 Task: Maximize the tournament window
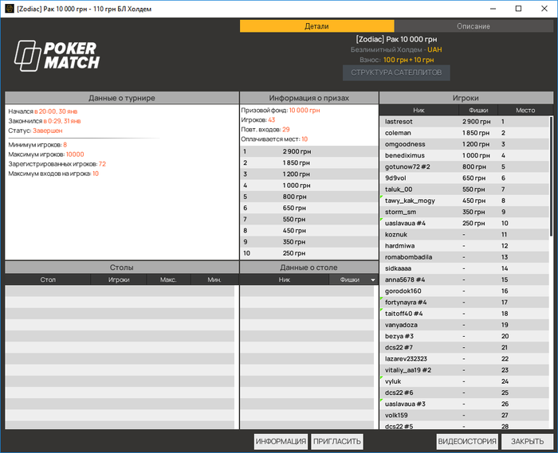[518, 9]
